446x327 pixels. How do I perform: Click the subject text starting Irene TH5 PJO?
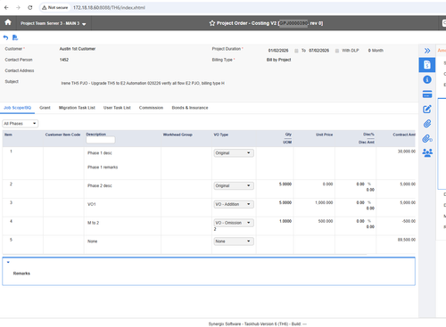(x=143, y=84)
